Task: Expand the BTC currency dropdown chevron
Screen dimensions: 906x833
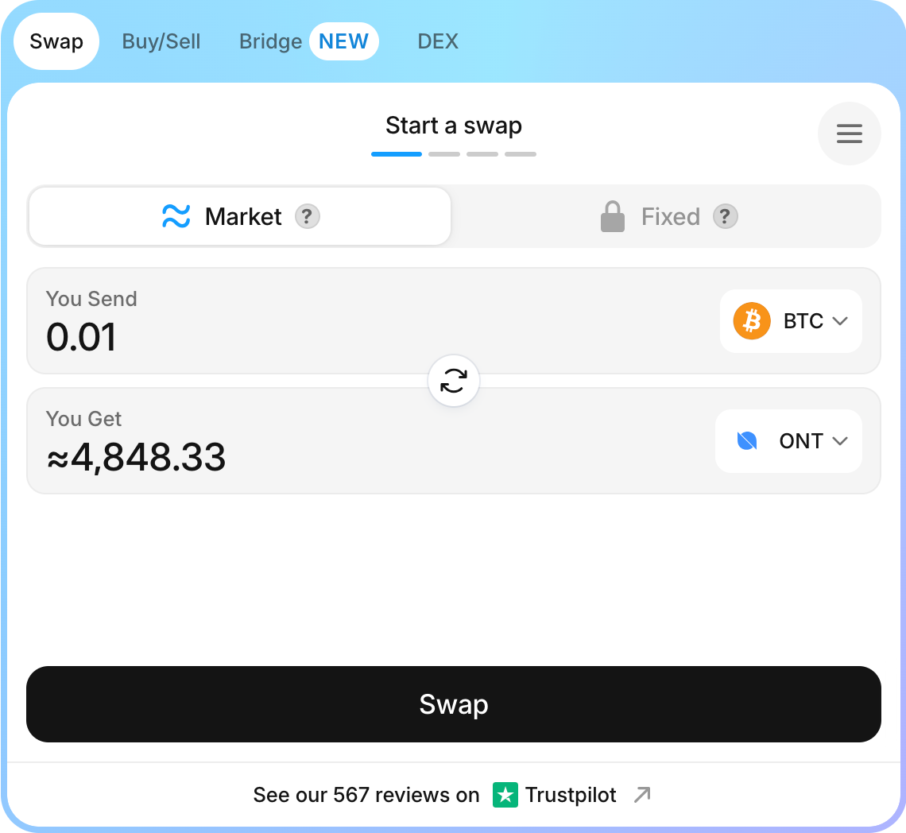Action: pos(839,321)
